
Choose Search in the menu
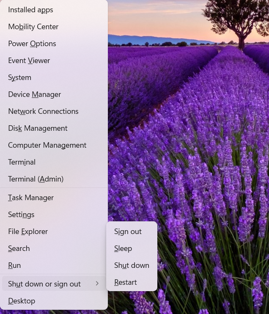click(x=19, y=248)
